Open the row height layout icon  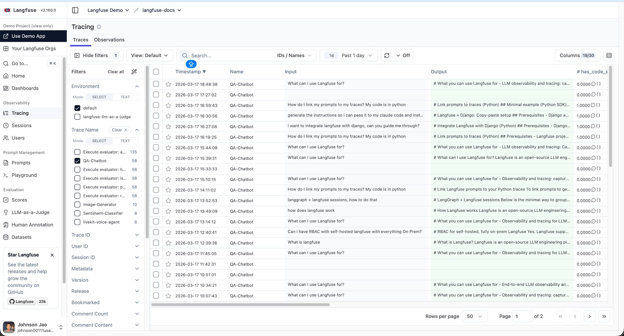point(609,56)
